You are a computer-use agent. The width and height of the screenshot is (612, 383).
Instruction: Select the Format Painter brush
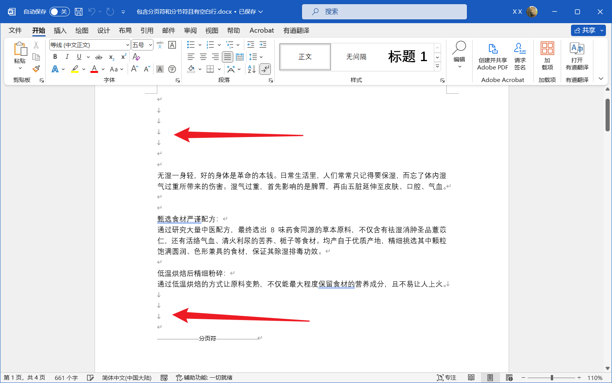[x=36, y=69]
